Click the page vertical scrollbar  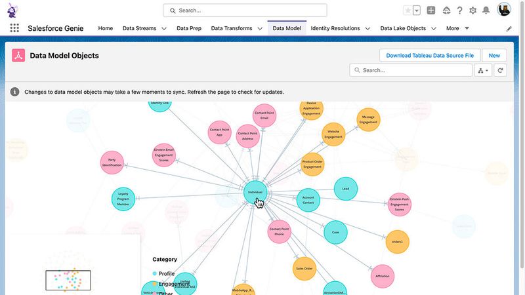tap(522, 134)
